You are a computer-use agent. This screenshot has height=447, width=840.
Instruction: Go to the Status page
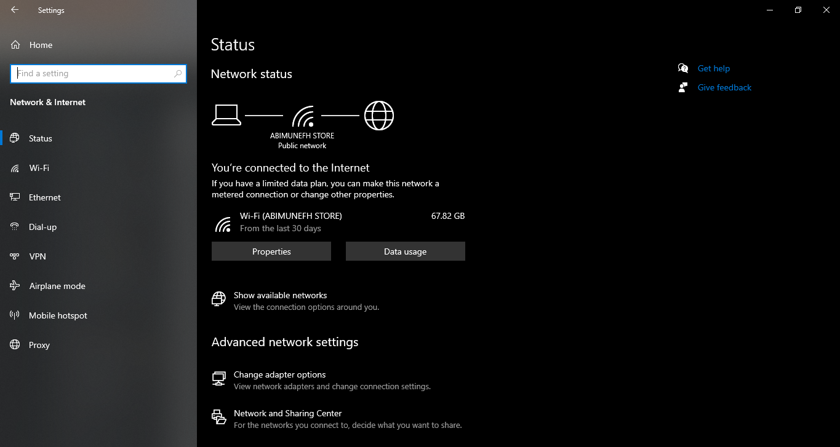pyautogui.click(x=98, y=138)
